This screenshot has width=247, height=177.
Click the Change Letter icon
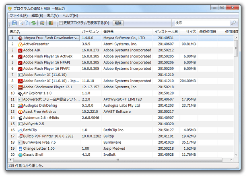coord(21,149)
